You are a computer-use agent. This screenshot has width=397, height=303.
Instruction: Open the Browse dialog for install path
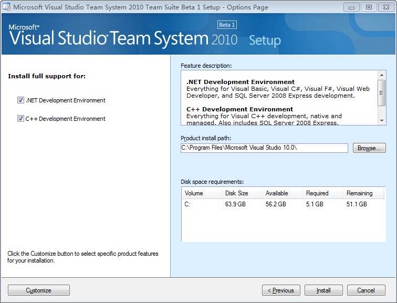coord(369,148)
